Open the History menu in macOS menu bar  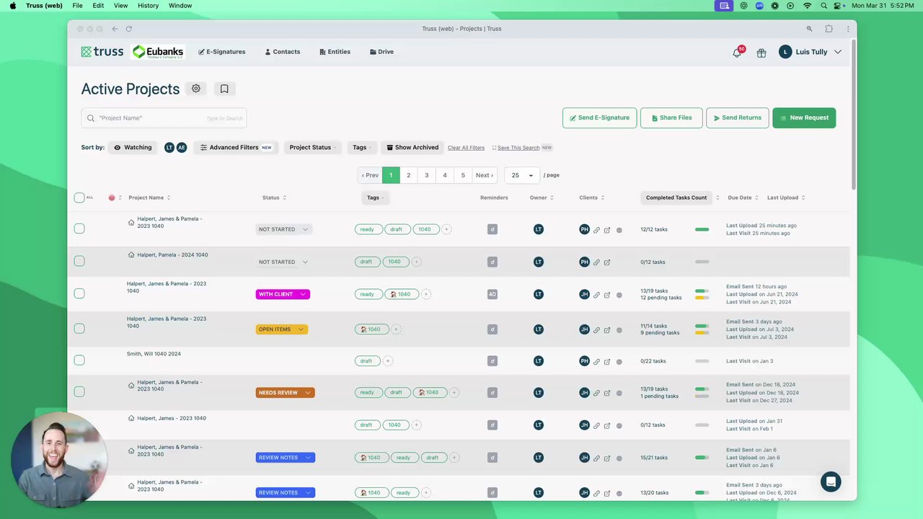tap(148, 6)
